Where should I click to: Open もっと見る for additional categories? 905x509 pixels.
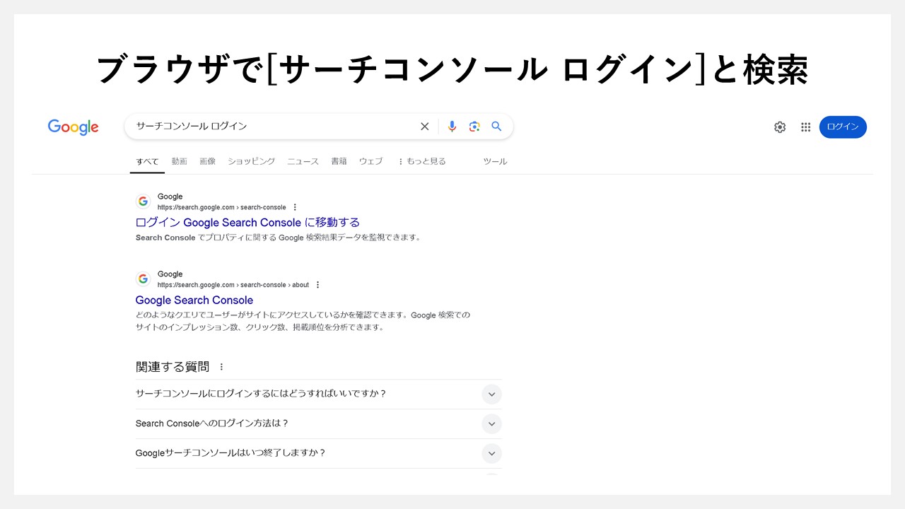coord(423,160)
